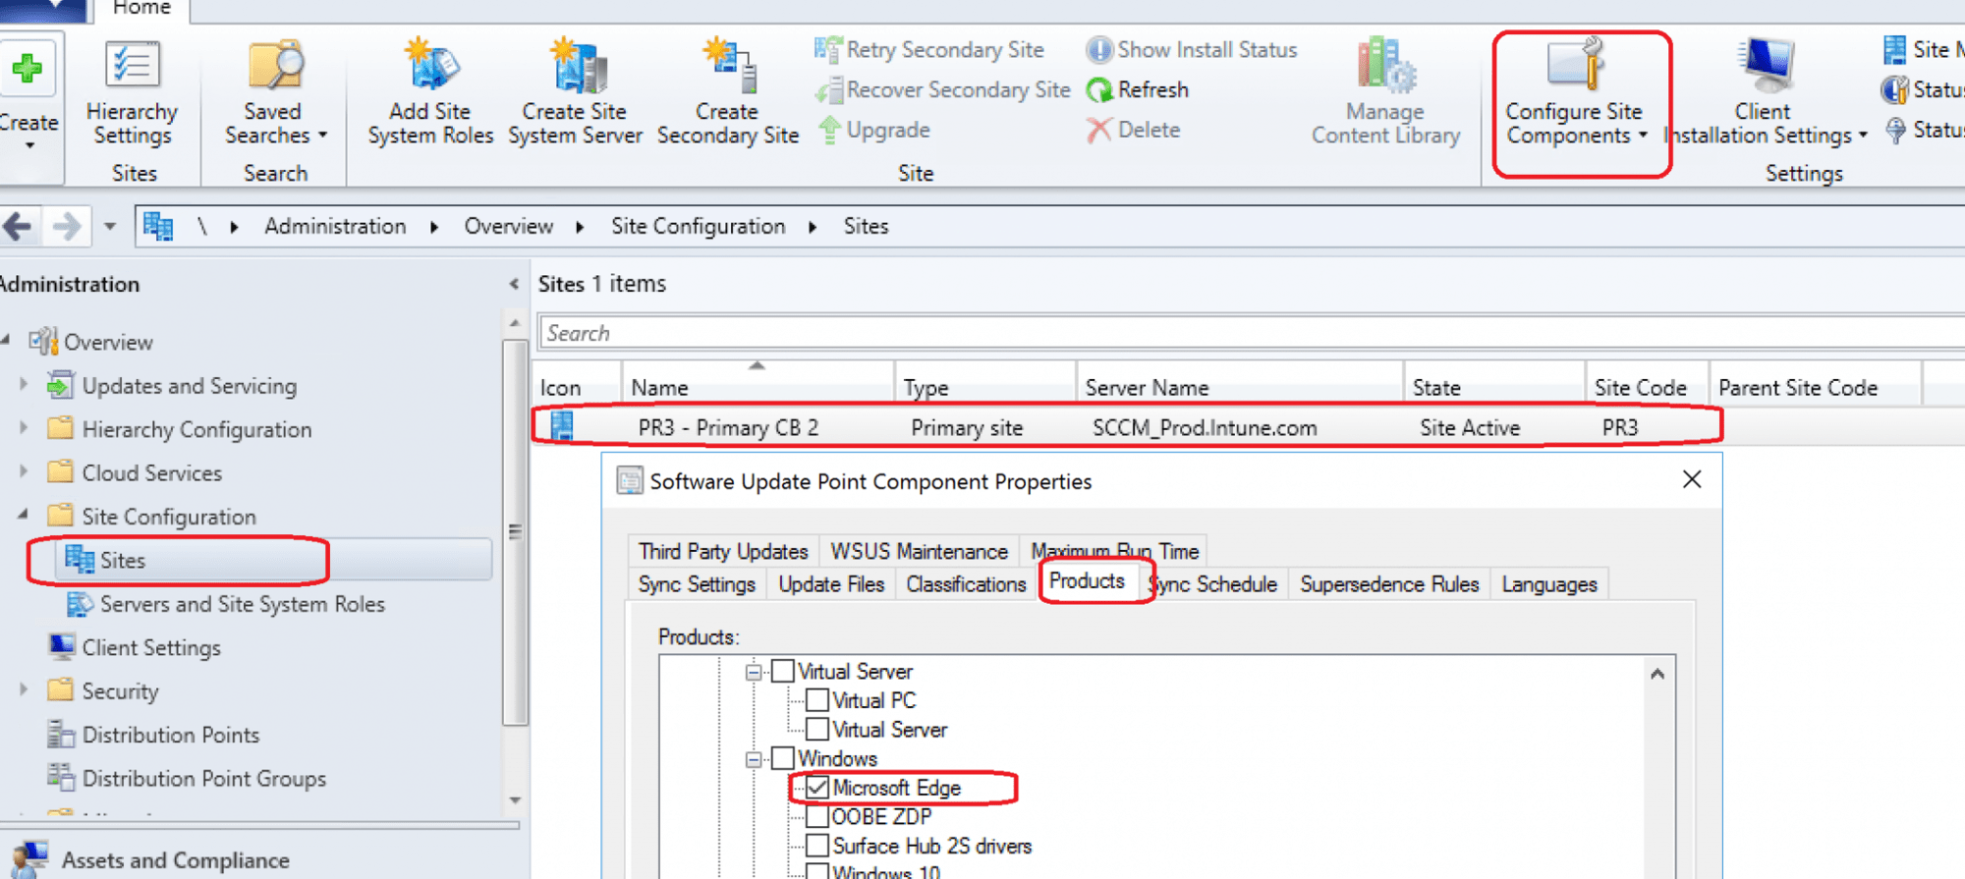1965x879 pixels.
Task: Click the Sites search input field
Action: (x=1248, y=333)
